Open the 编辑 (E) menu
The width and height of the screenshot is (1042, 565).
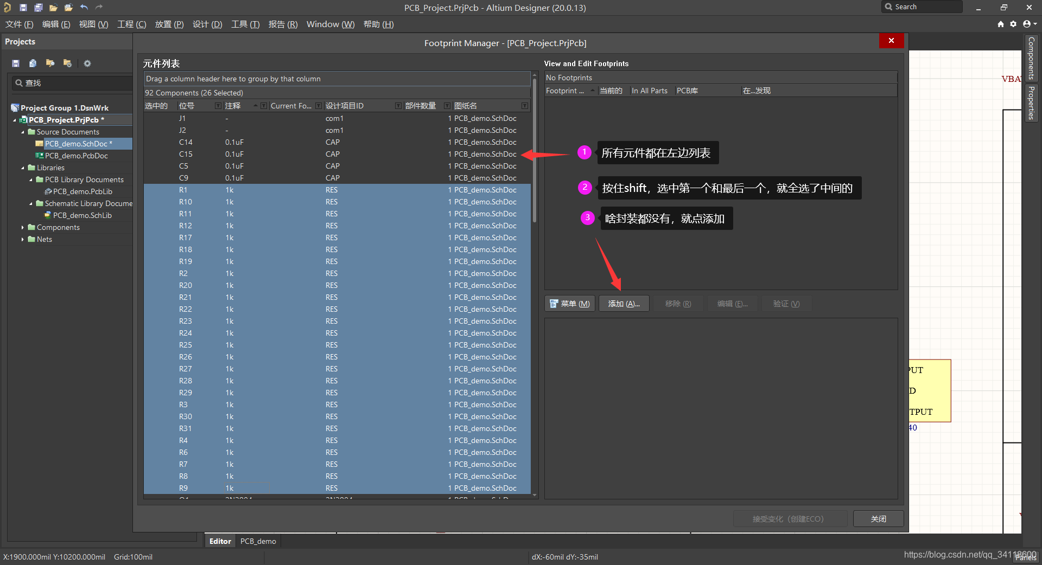tap(56, 24)
